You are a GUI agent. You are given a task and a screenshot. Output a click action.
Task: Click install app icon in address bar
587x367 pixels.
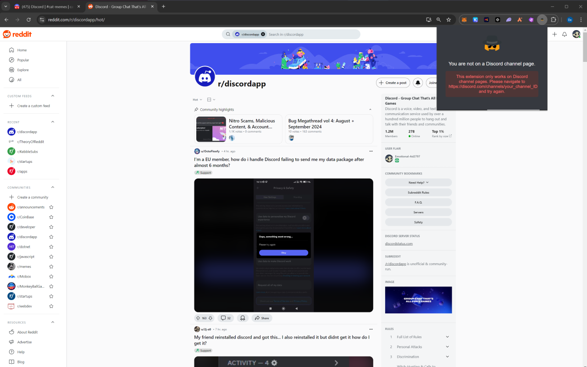429,20
